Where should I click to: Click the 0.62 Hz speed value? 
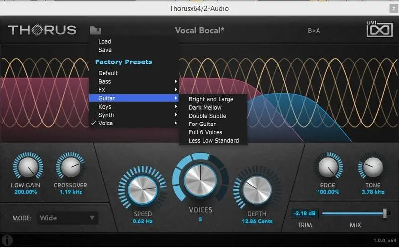coord(143,221)
